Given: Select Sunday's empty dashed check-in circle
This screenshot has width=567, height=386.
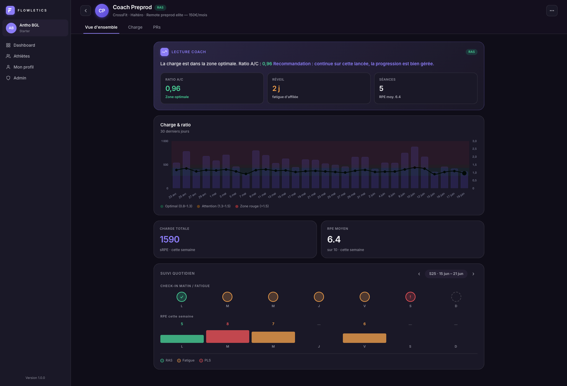Looking at the screenshot, I should (x=456, y=297).
